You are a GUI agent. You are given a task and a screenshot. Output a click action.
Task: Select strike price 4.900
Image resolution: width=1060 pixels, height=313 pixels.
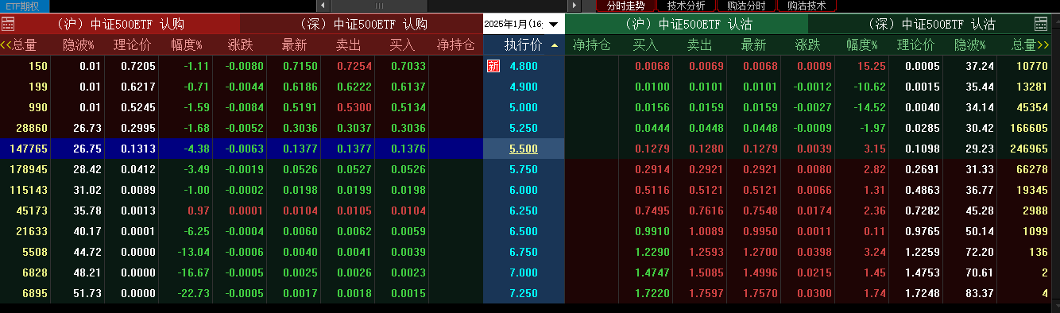tap(523, 87)
